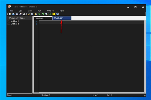Click the toolbar grip handle
151x100 pixels.
point(8,14)
